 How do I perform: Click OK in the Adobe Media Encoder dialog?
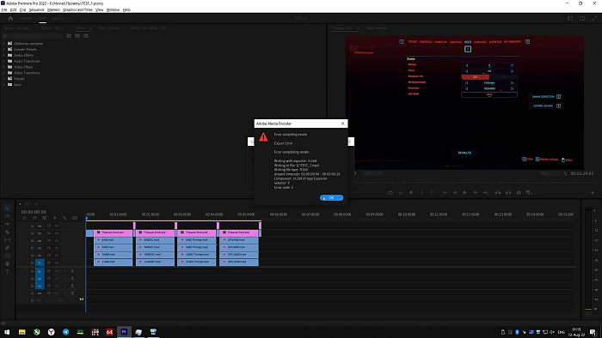(x=331, y=198)
